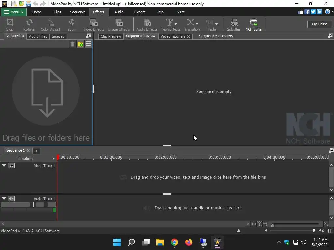The width and height of the screenshot is (334, 250).
Task: Add a new sequence with plus button
Action: coord(36,151)
